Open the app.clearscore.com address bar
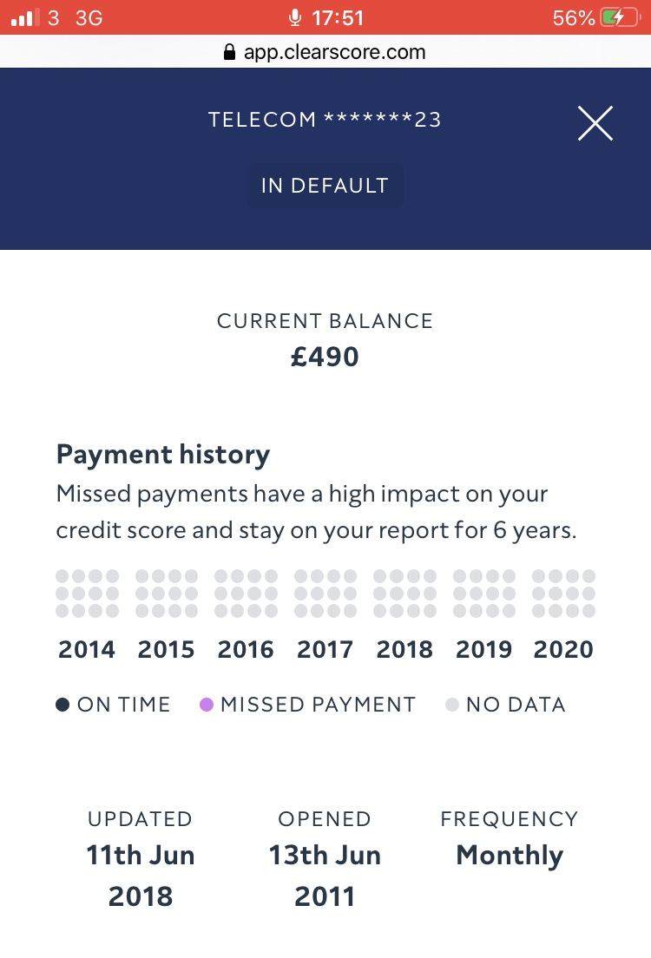This screenshot has width=651, height=958. [325, 52]
